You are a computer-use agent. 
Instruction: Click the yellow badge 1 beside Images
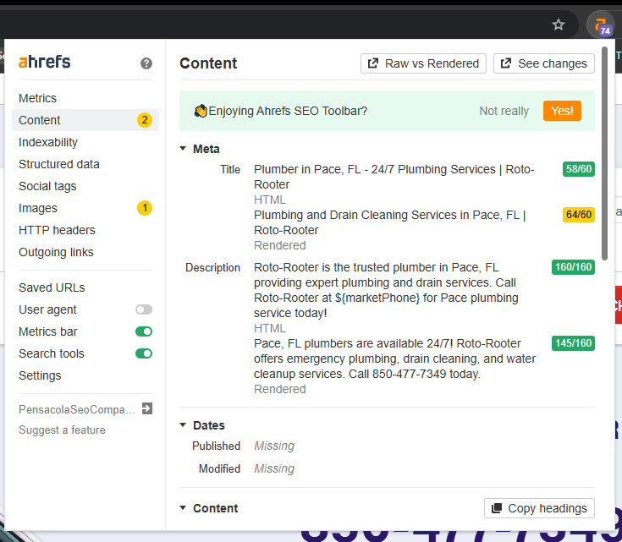(x=145, y=208)
